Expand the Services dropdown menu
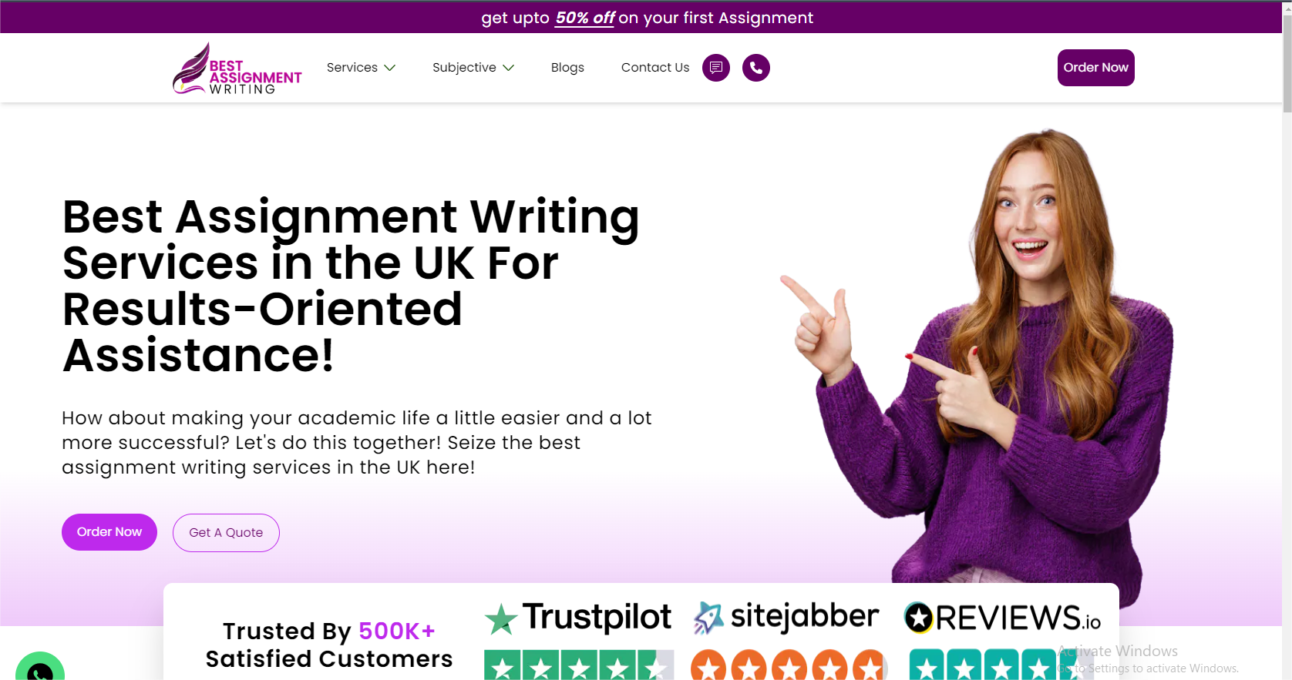The width and height of the screenshot is (1292, 680). (x=361, y=68)
